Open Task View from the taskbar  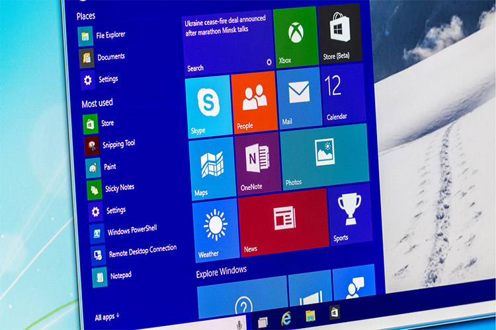[263, 323]
